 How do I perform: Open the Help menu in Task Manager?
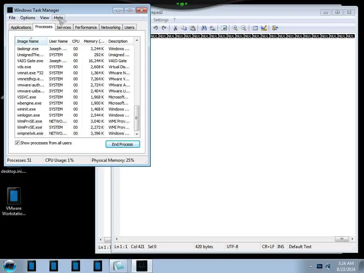[x=59, y=18]
